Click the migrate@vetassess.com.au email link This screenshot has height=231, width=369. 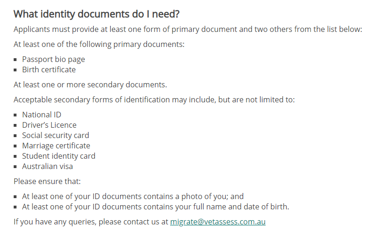click(x=221, y=222)
